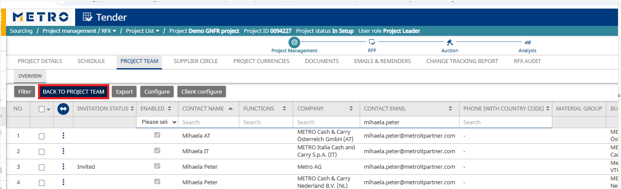621x189 pixels.
Task: Open row actions menu for Mihaela AT
Action: [63, 135]
